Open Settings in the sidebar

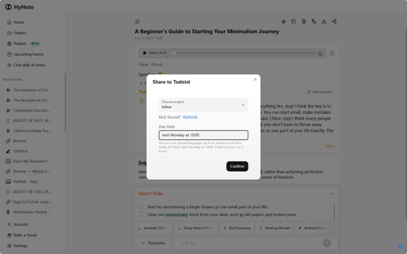click(18, 246)
